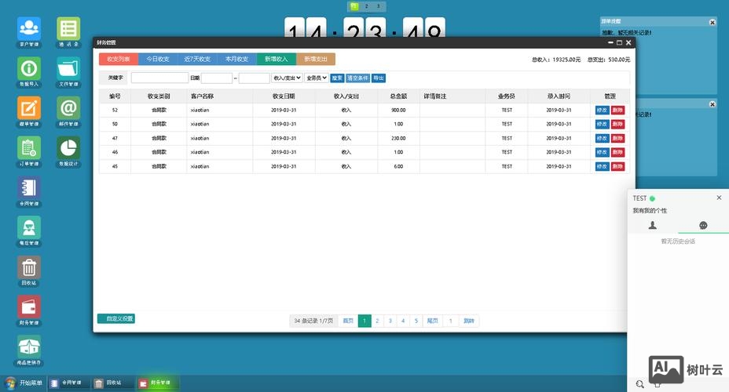Switch to desktop page 2
729x392 pixels.
tap(366, 6)
